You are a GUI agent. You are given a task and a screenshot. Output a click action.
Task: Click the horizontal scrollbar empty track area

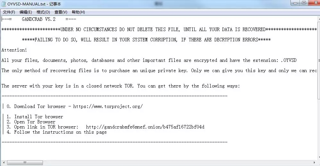[x=178, y=162]
